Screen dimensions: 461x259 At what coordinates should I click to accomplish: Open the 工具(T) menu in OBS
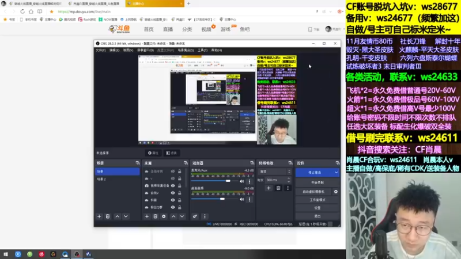(x=202, y=50)
